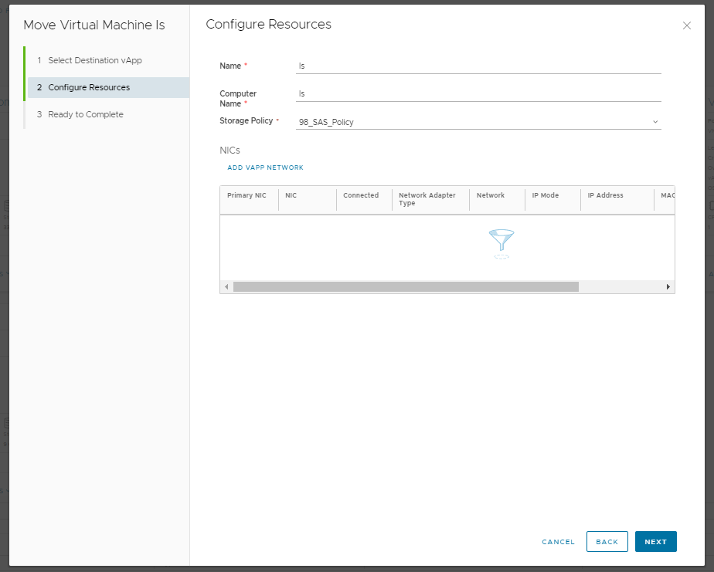
Task: Click the IP Address column header
Action: pos(605,195)
